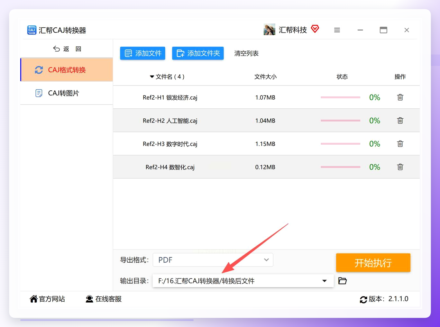This screenshot has width=440, height=327.
Task: Open the hamburger menu icon
Action: [x=337, y=30]
